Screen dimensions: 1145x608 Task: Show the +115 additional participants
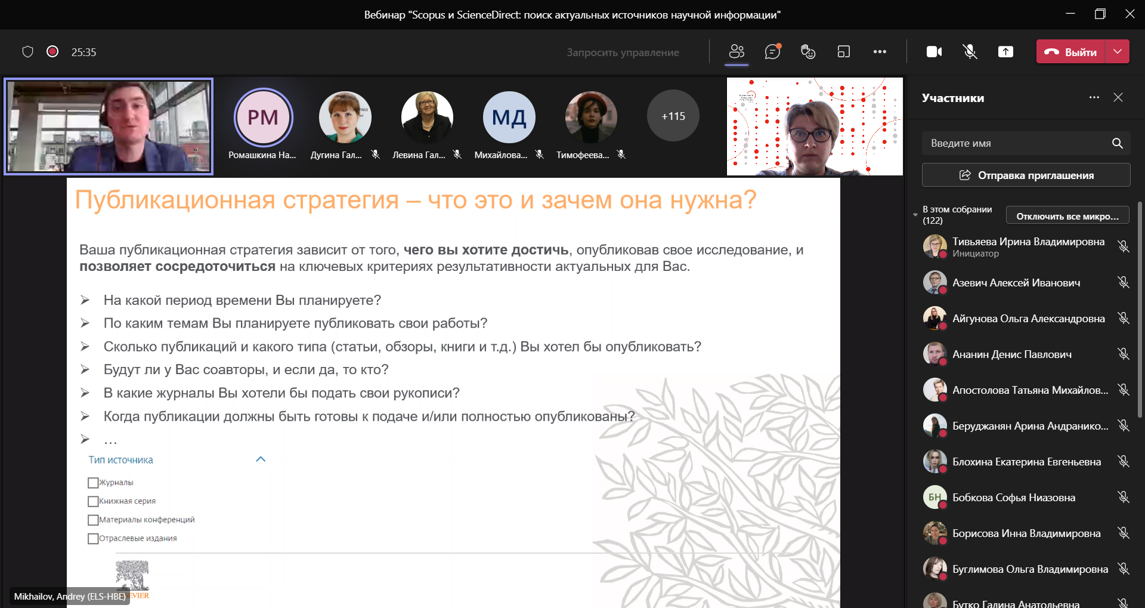tap(673, 116)
